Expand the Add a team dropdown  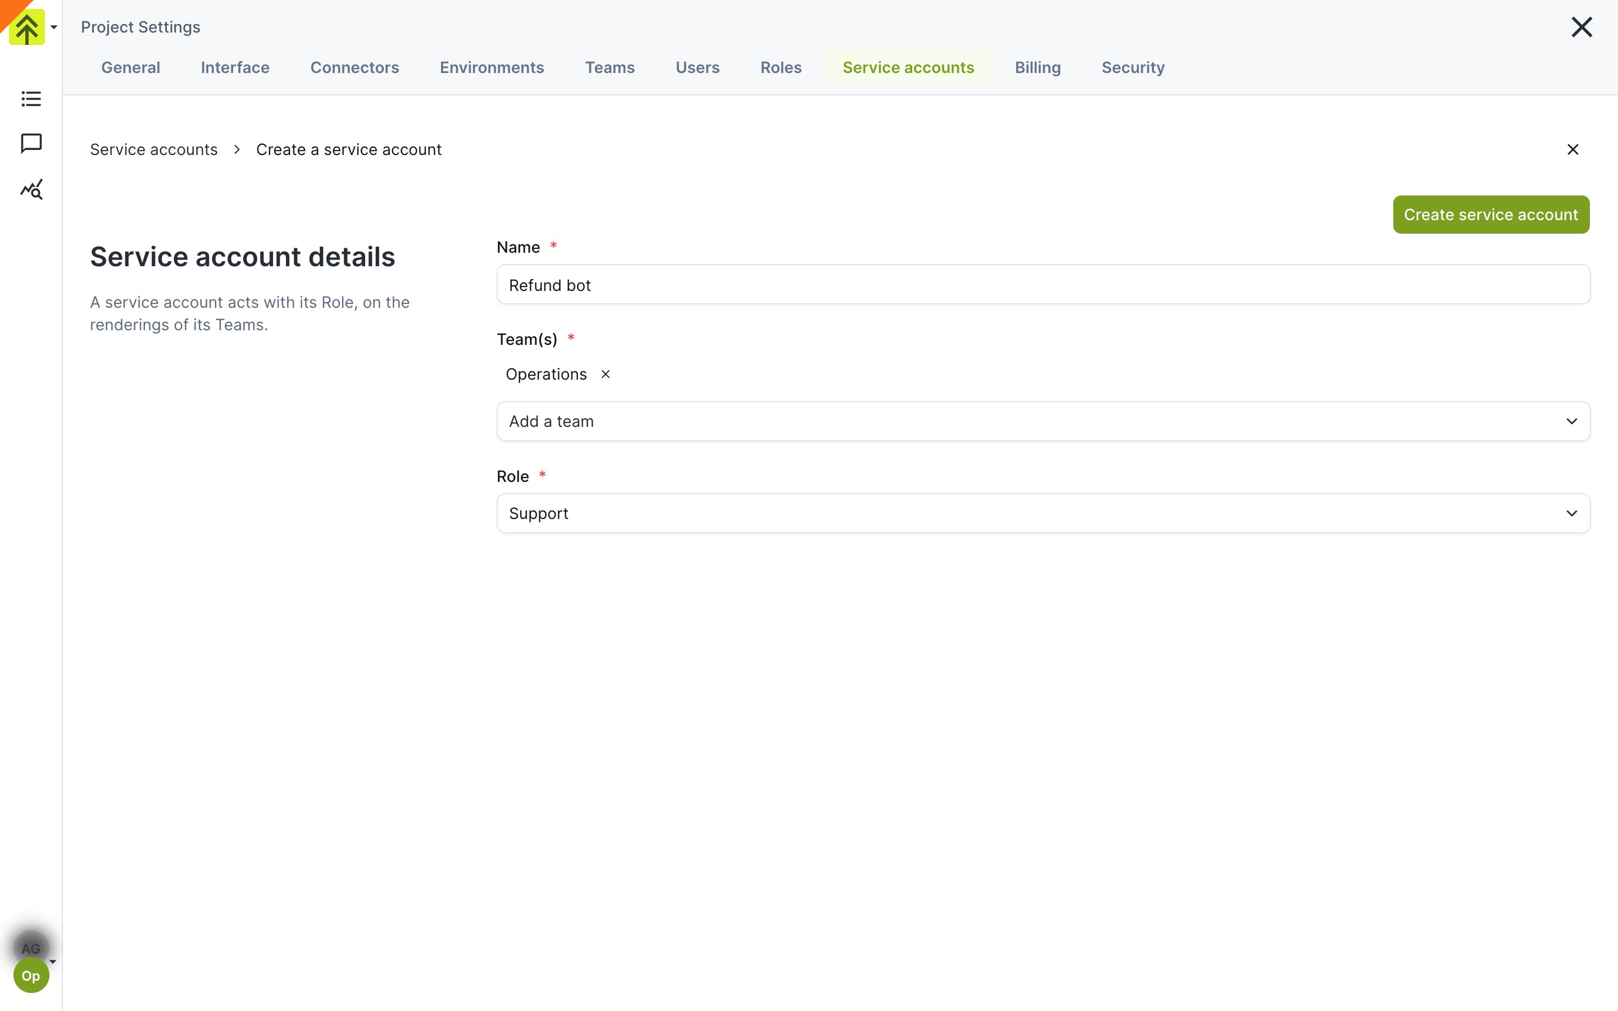click(1043, 421)
